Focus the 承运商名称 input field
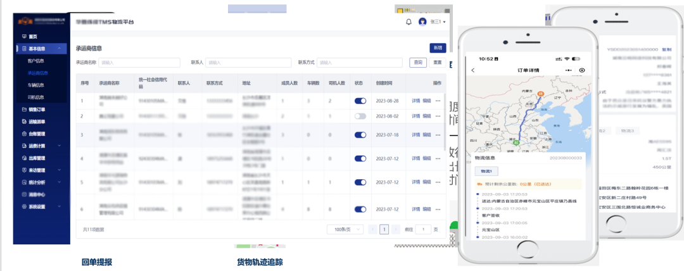684x271 pixels. [x=139, y=63]
